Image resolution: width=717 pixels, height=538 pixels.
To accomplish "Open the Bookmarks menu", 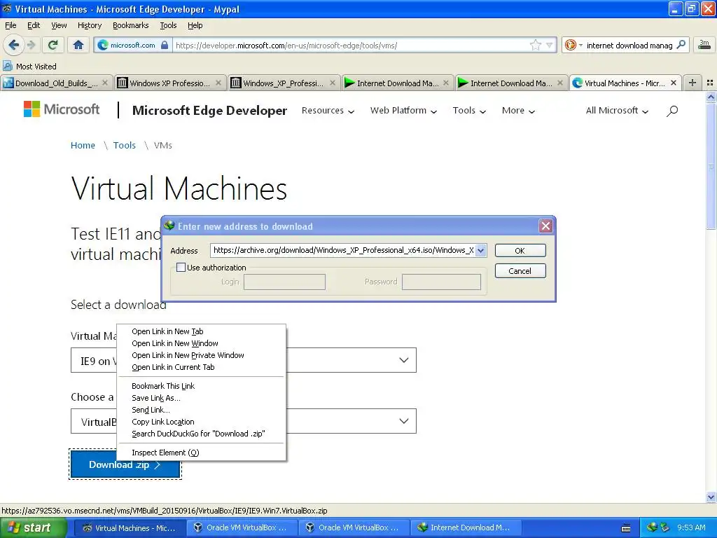I will pyautogui.click(x=130, y=25).
